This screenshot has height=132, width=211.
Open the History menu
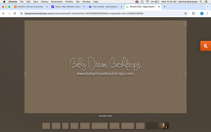44,1
